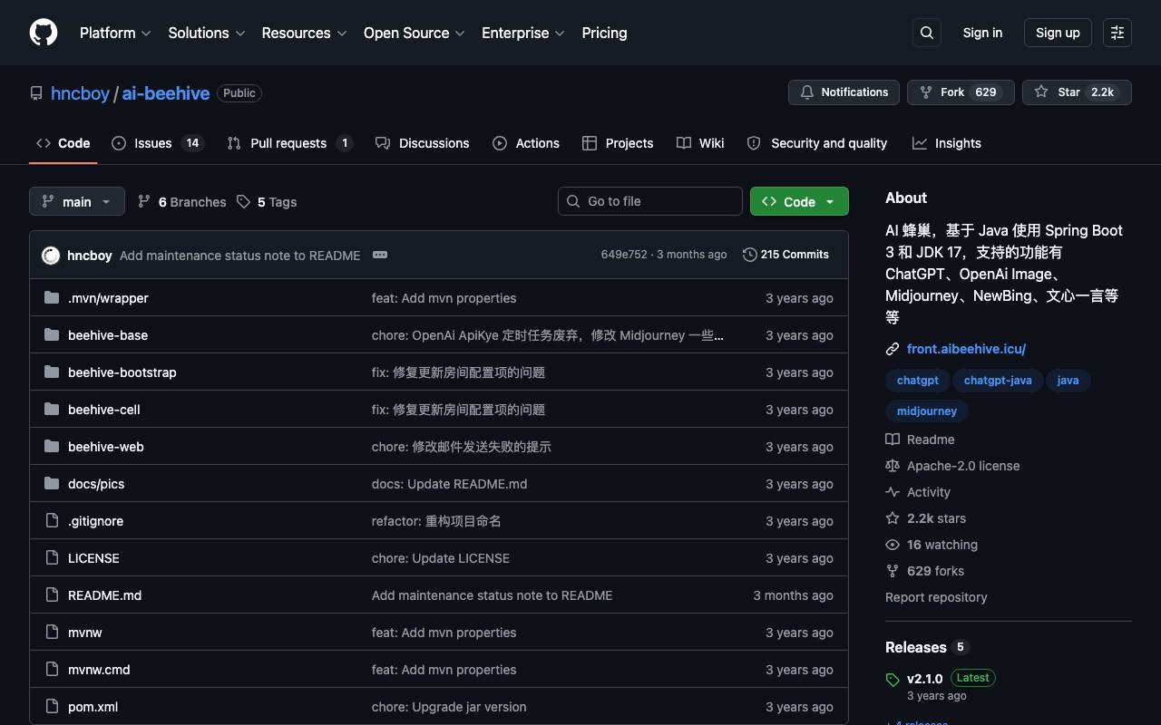Screen dimensions: 1161x725
Task: Switch to the Pull requests tab
Action: (x=289, y=143)
